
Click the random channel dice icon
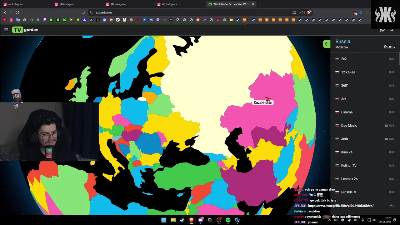pyautogui.click(x=382, y=30)
